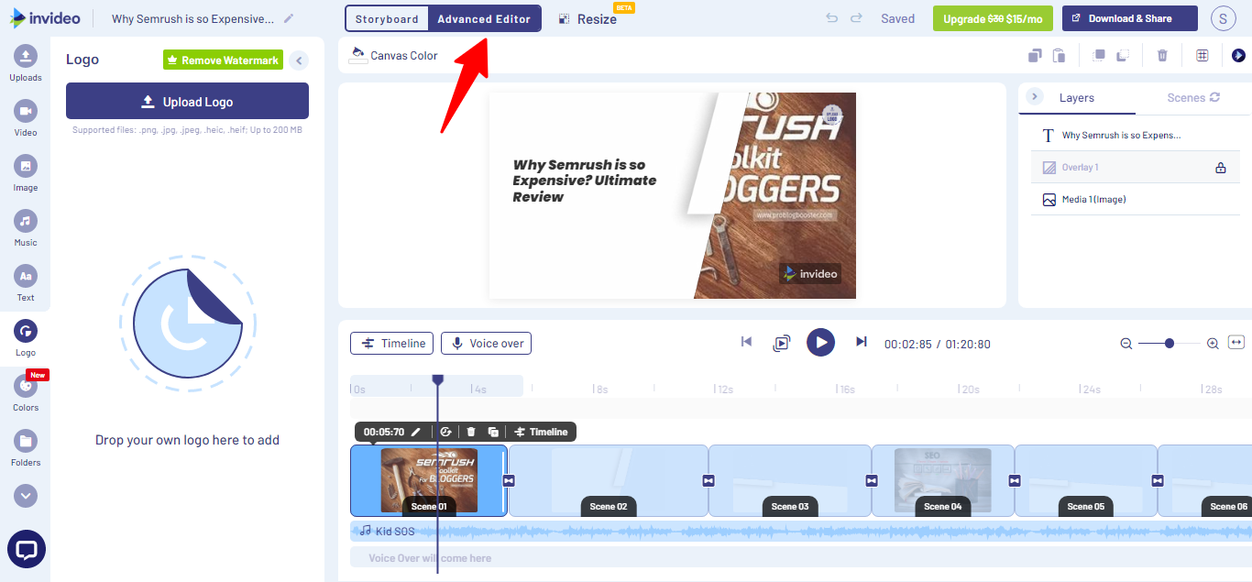This screenshot has width=1252, height=582.
Task: Zoom out the timeline
Action: tap(1126, 344)
